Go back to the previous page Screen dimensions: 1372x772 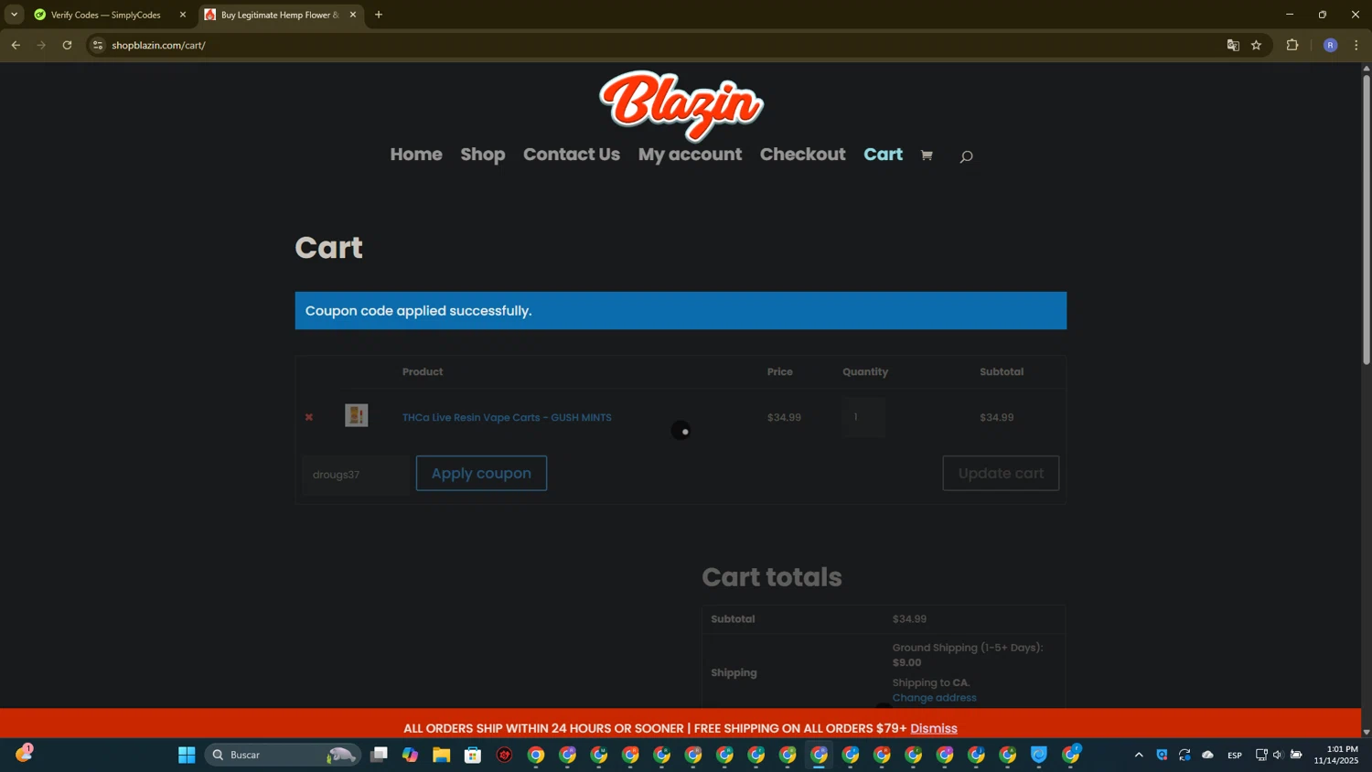16,45
